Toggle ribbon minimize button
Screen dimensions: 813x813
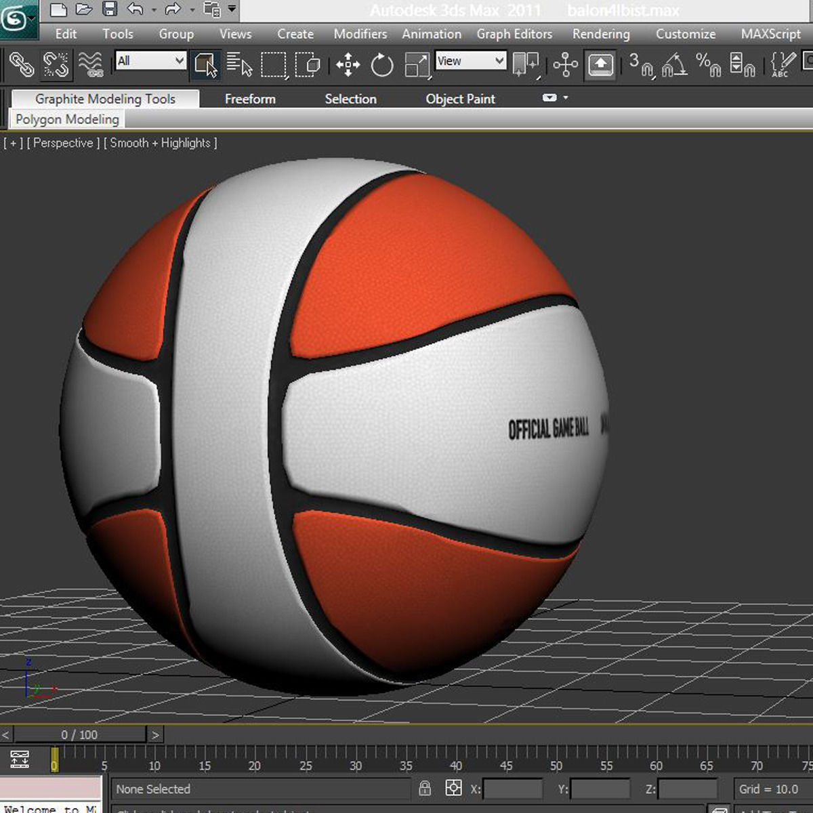point(549,98)
